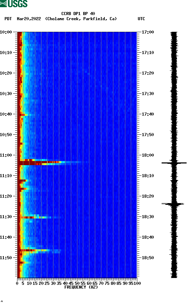This screenshot has height=305, width=189.
Task: Click the '25' frequency axis tick label
Action: pyautogui.click(x=47, y=283)
